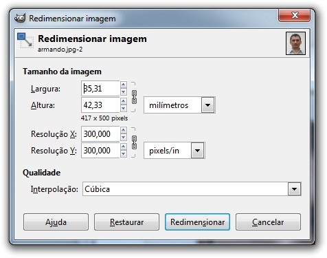Increase Resolução Y with up arrow
This screenshot has width=327, height=258.
pos(124,147)
